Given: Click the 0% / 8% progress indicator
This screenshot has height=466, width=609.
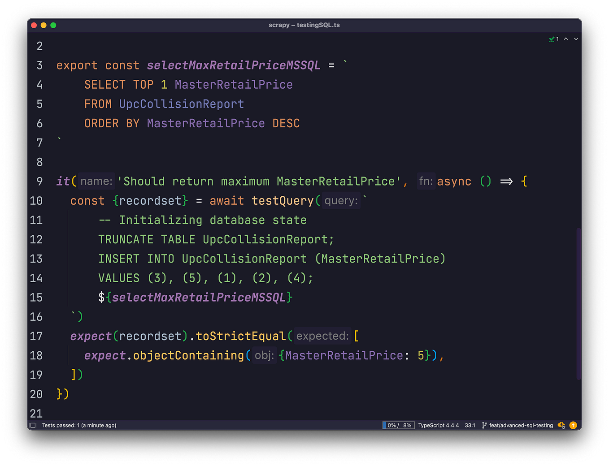Looking at the screenshot, I should (x=398, y=425).
